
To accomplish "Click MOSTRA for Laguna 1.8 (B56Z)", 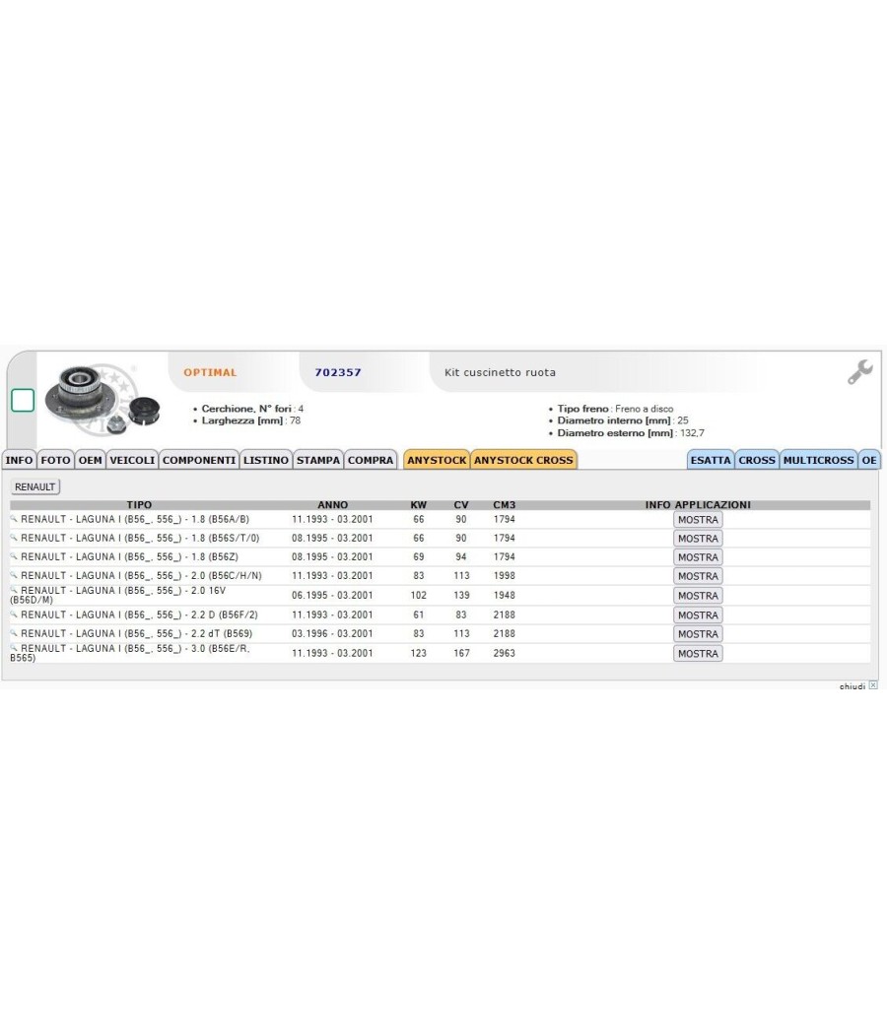I will click(x=698, y=557).
